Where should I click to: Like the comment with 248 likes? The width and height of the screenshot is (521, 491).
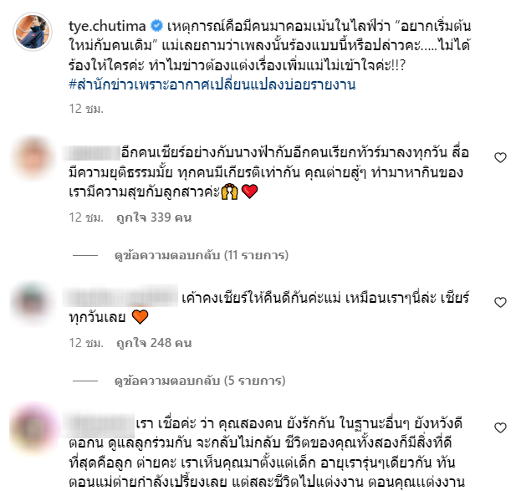click(500, 302)
